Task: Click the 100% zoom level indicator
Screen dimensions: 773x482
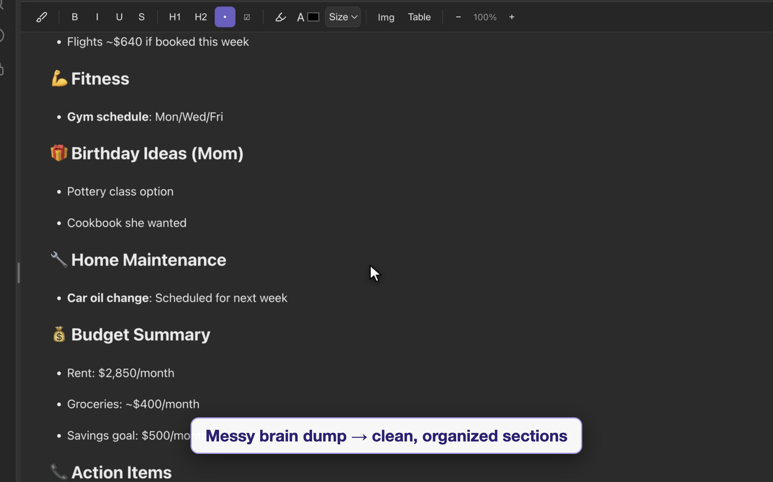Action: tap(485, 17)
